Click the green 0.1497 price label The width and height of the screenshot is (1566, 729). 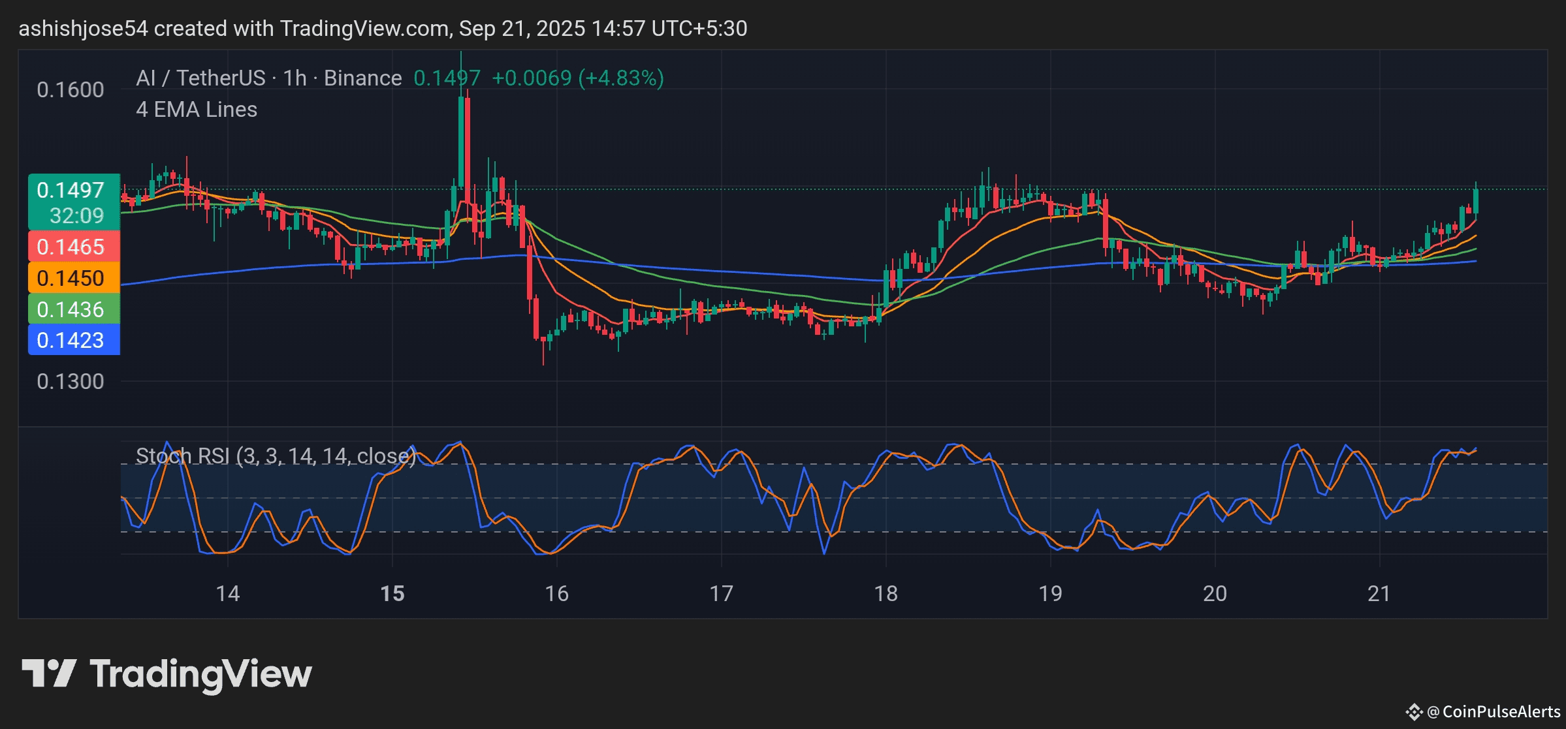pos(71,191)
